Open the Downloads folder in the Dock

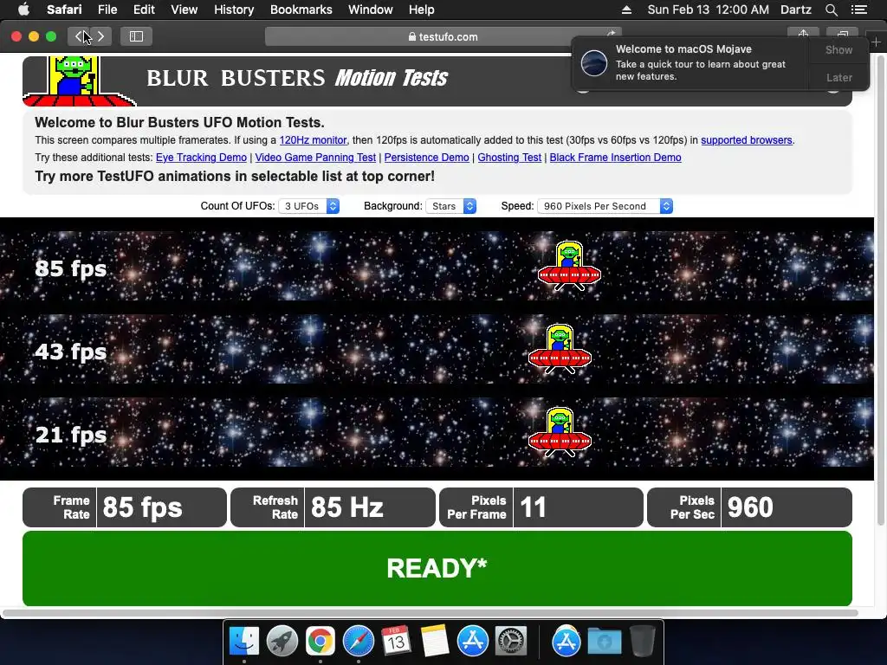click(604, 642)
